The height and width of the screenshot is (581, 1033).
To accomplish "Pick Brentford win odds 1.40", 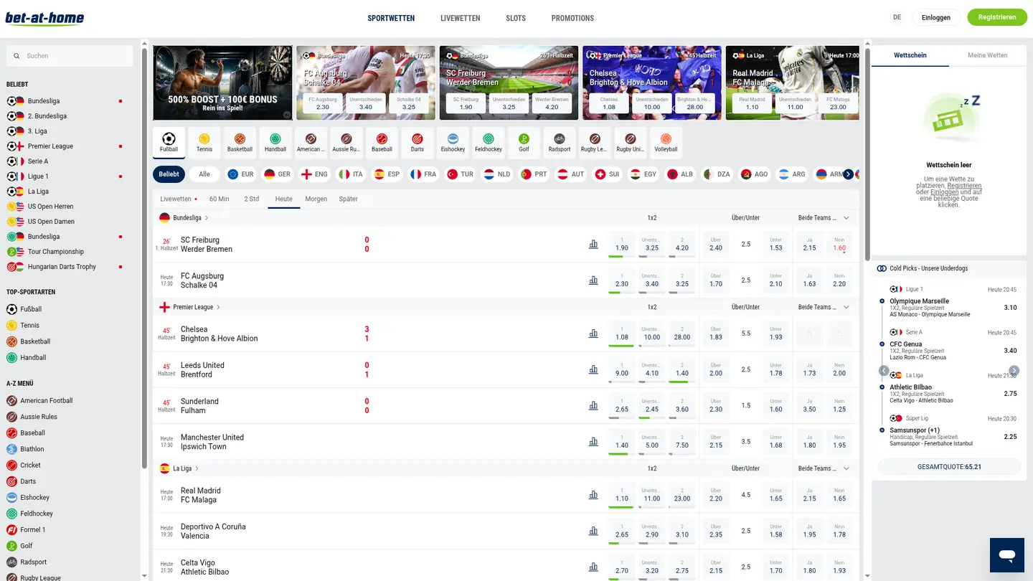I will [x=682, y=369].
